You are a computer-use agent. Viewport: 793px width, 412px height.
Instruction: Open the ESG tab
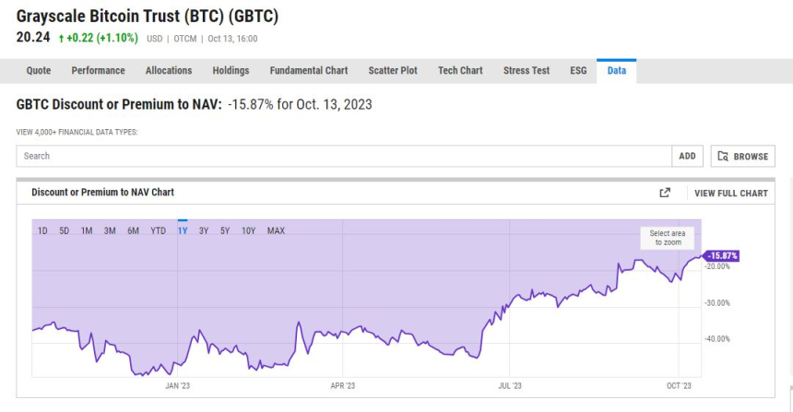click(x=578, y=71)
